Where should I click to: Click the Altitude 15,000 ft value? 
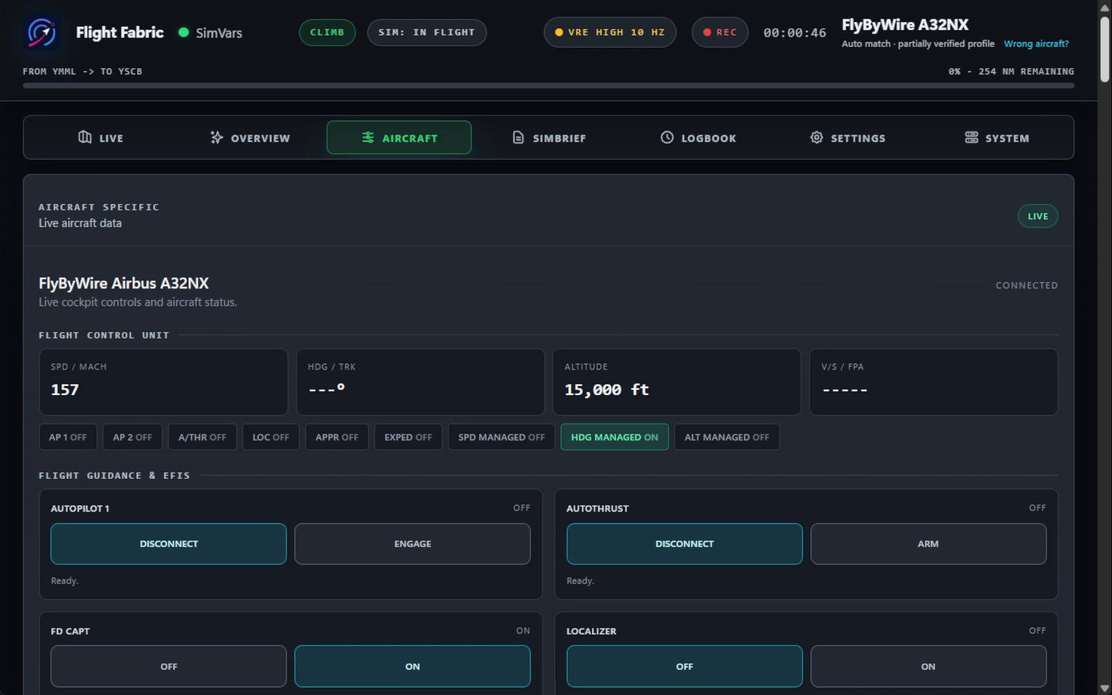[x=607, y=389]
